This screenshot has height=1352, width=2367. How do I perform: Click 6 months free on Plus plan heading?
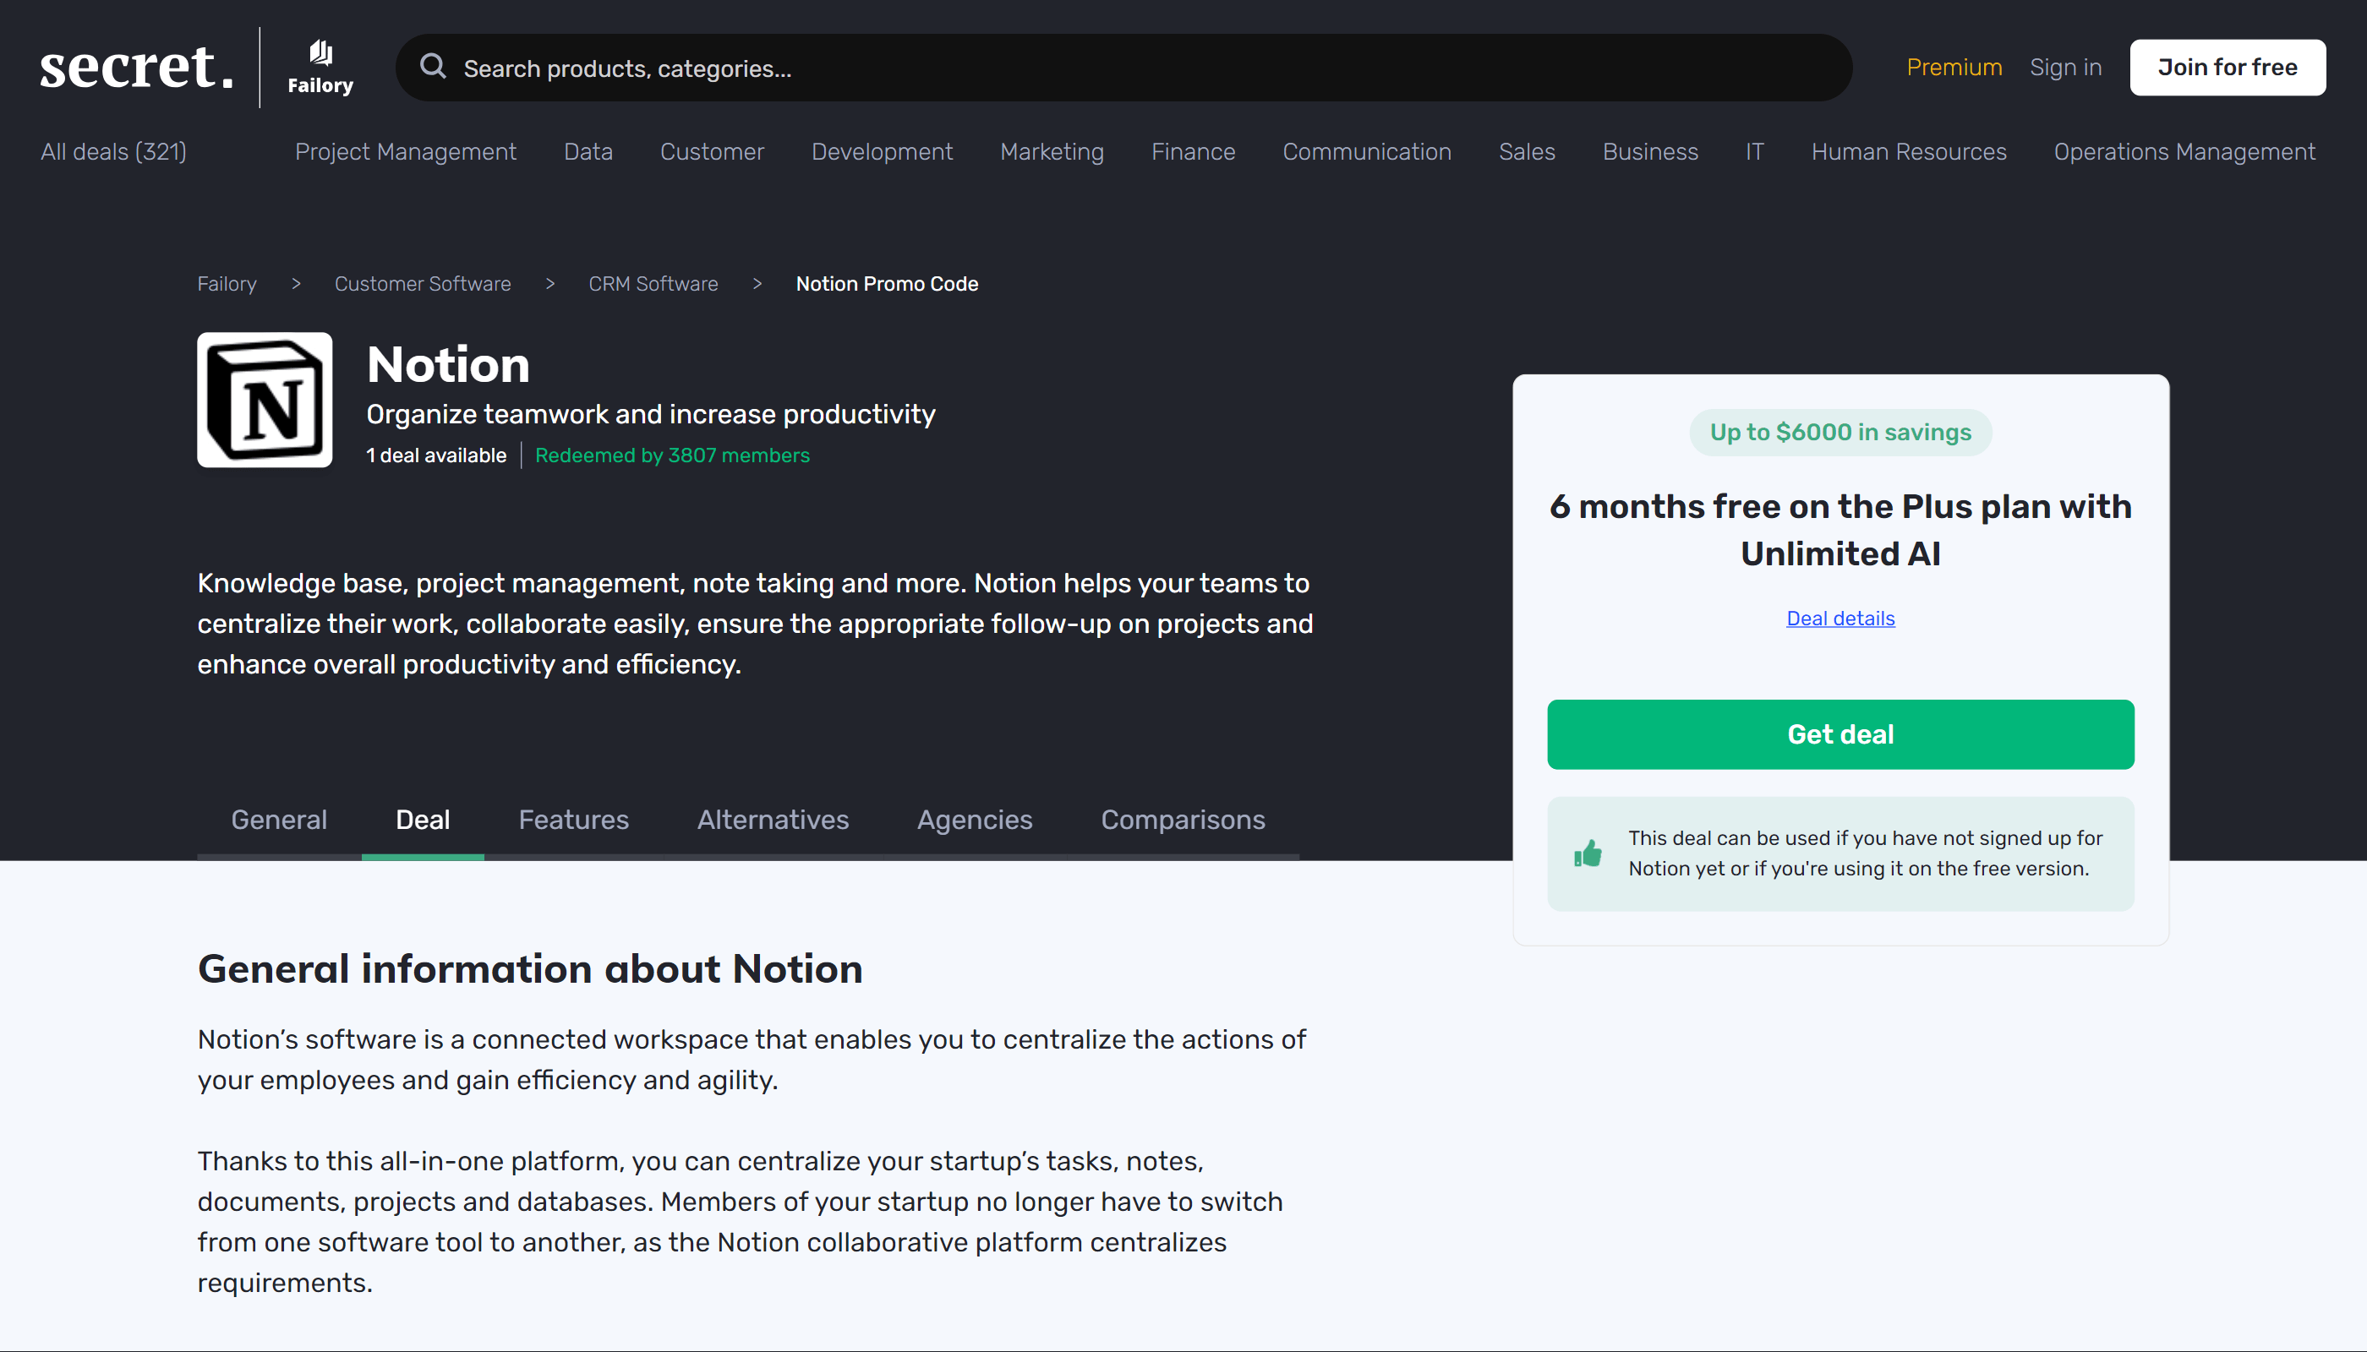pyautogui.click(x=1840, y=529)
